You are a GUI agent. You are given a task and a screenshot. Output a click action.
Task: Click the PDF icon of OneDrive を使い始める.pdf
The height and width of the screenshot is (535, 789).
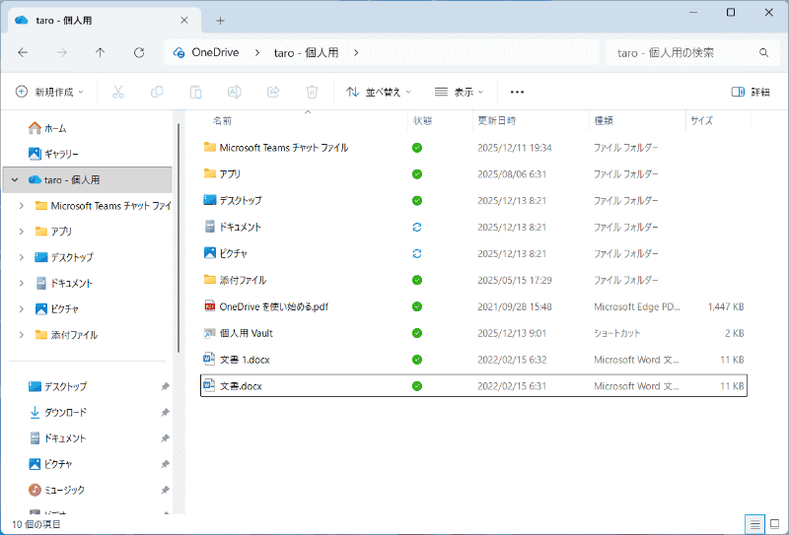209,306
